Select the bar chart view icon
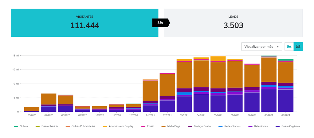 tap(298, 47)
